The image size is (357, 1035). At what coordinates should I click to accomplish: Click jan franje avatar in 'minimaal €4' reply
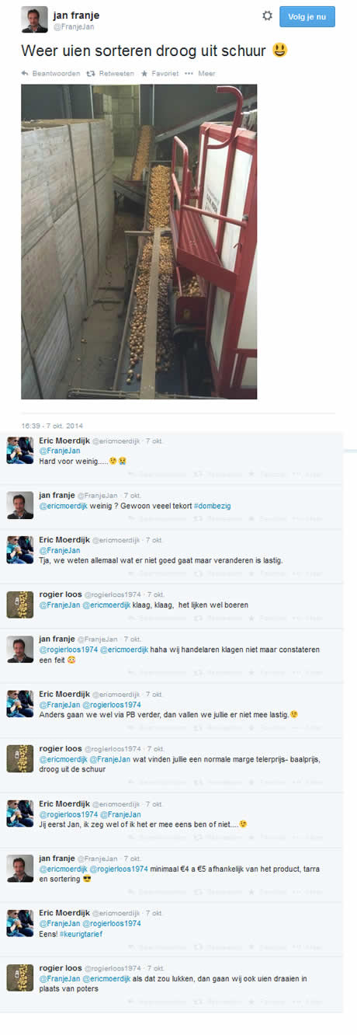[19, 869]
